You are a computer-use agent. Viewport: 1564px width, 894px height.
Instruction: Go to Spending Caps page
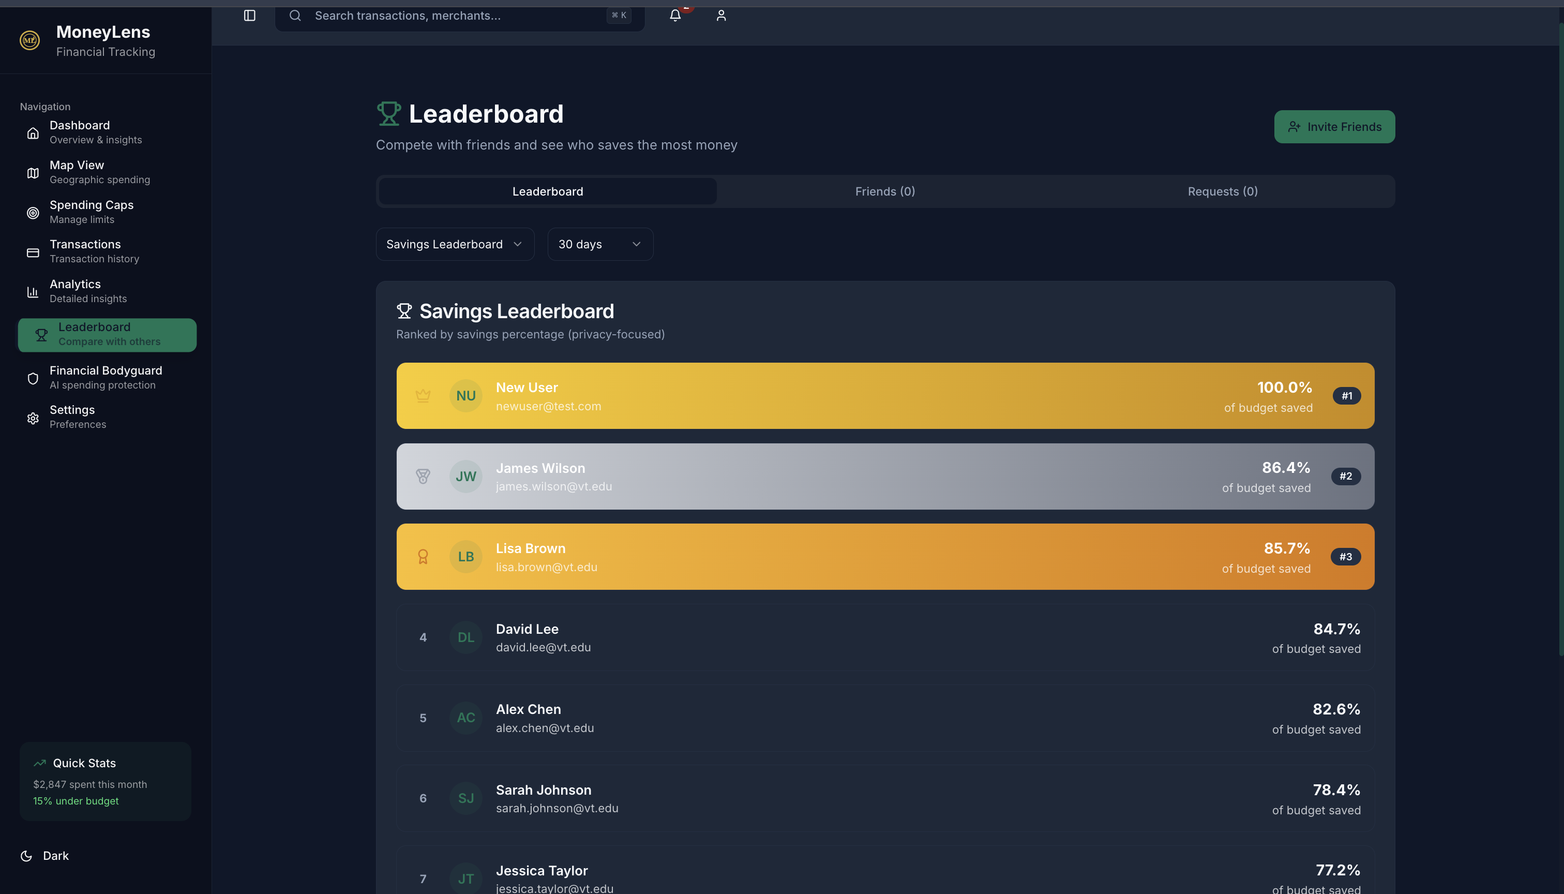click(x=91, y=212)
